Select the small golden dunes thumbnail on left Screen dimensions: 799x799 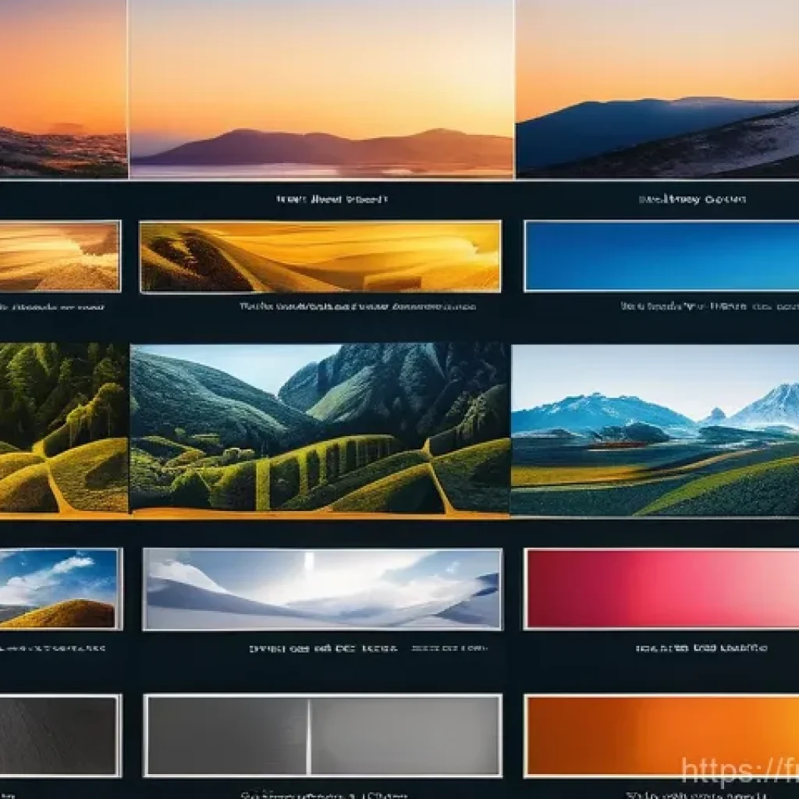click(59, 256)
